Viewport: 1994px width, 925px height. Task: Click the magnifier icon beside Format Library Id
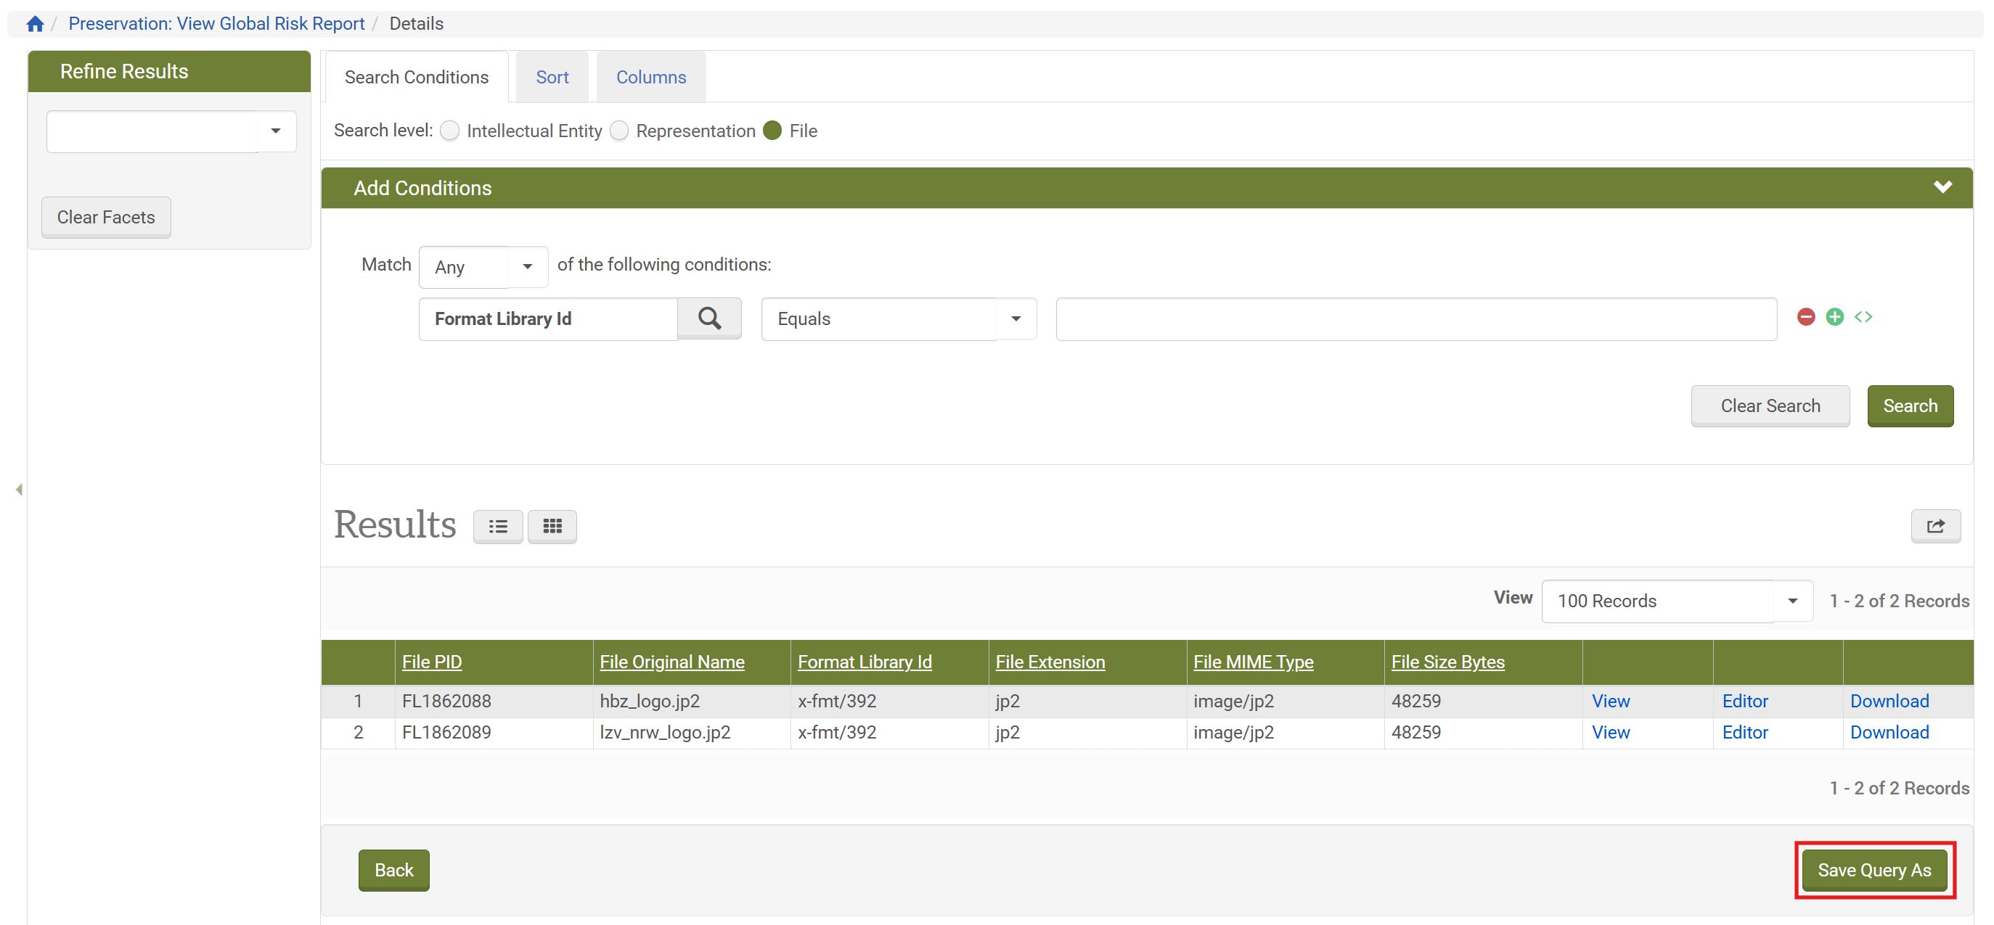coord(709,318)
